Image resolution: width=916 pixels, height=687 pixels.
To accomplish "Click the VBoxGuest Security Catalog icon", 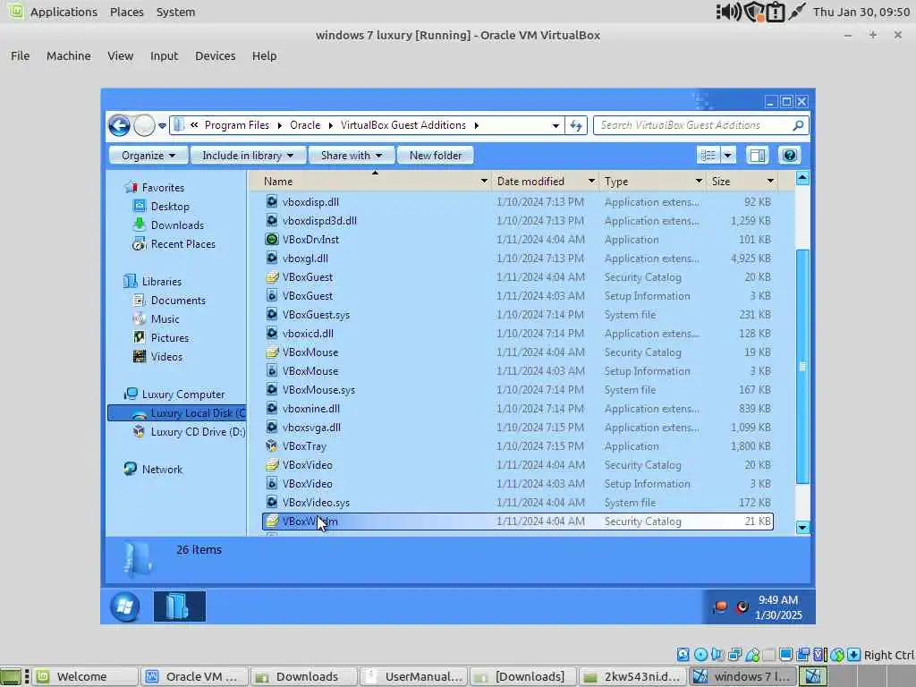I will coord(272,277).
